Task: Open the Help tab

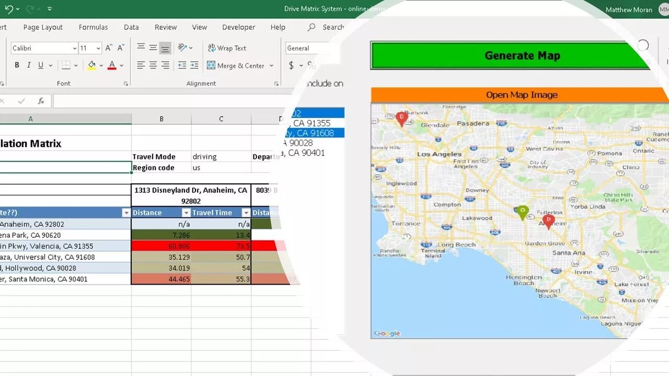Action: 278,27
